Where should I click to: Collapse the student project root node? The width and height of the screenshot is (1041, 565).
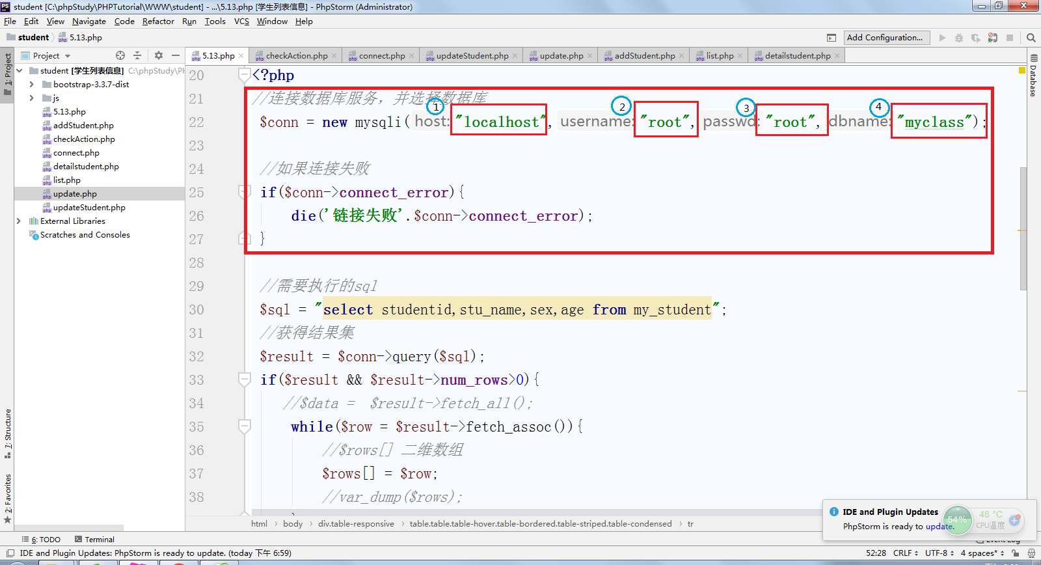[20, 70]
